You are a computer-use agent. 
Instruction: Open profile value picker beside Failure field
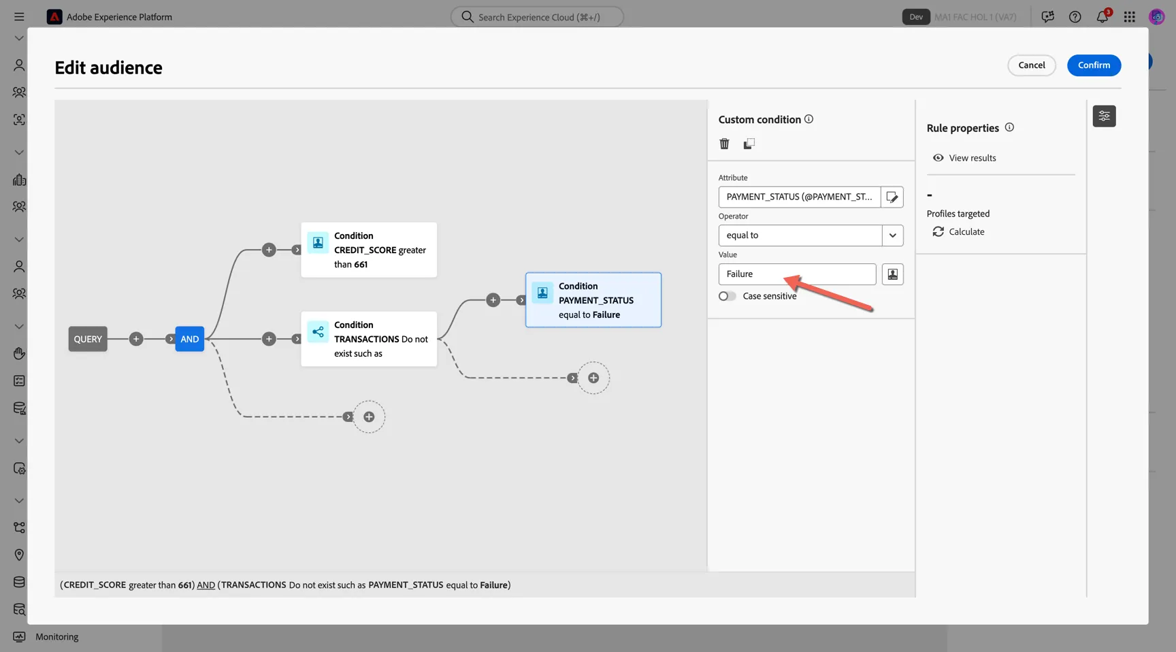click(892, 274)
